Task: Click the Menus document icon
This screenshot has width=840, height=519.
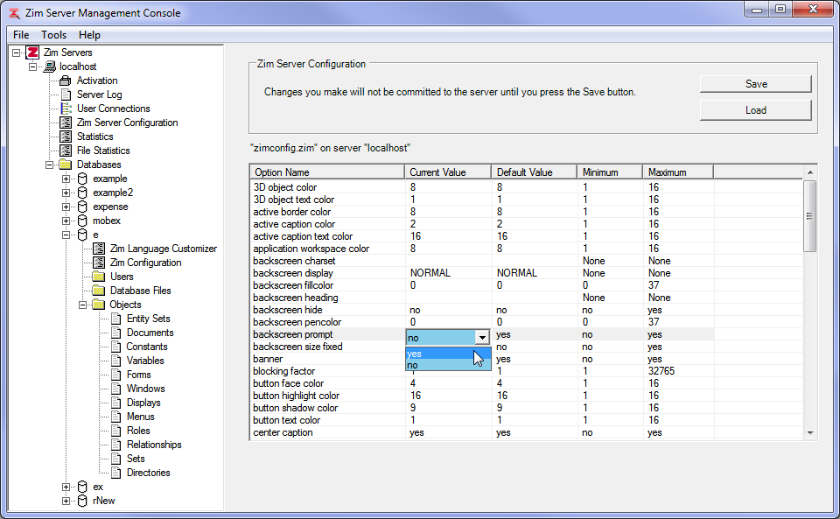Action: (116, 417)
